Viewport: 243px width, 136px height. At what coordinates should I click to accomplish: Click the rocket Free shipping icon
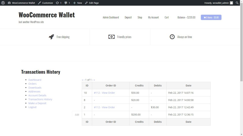pyautogui.click(x=51, y=37)
